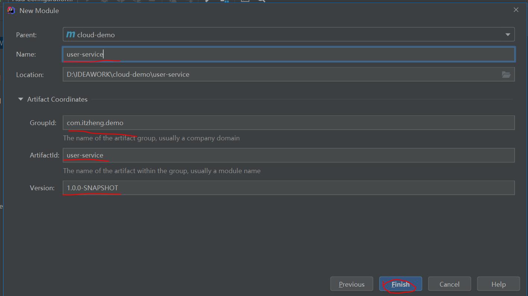Click the Name input field

[289, 54]
